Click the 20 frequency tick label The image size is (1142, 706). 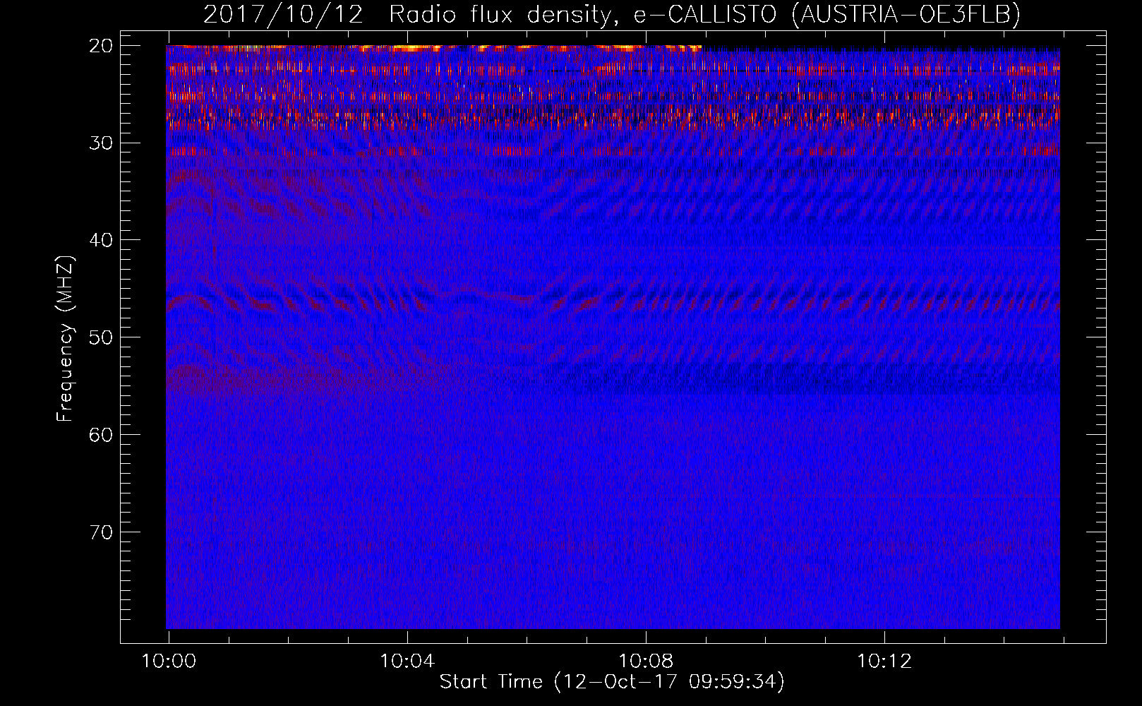click(x=101, y=46)
